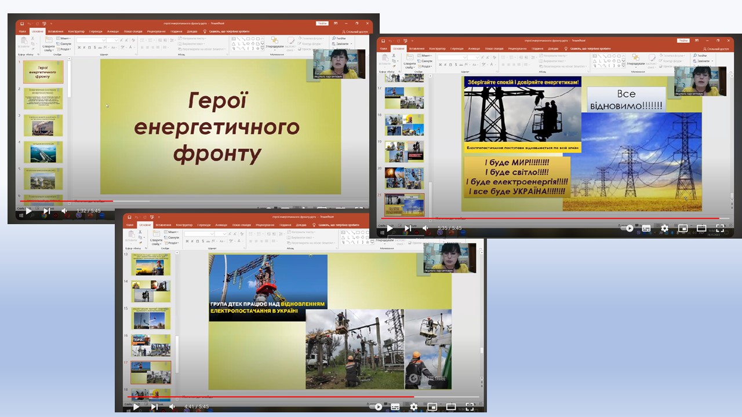The height and width of the screenshot is (417, 742).
Task: Toggle autoplay in the 4:41 video player
Action: point(376,407)
